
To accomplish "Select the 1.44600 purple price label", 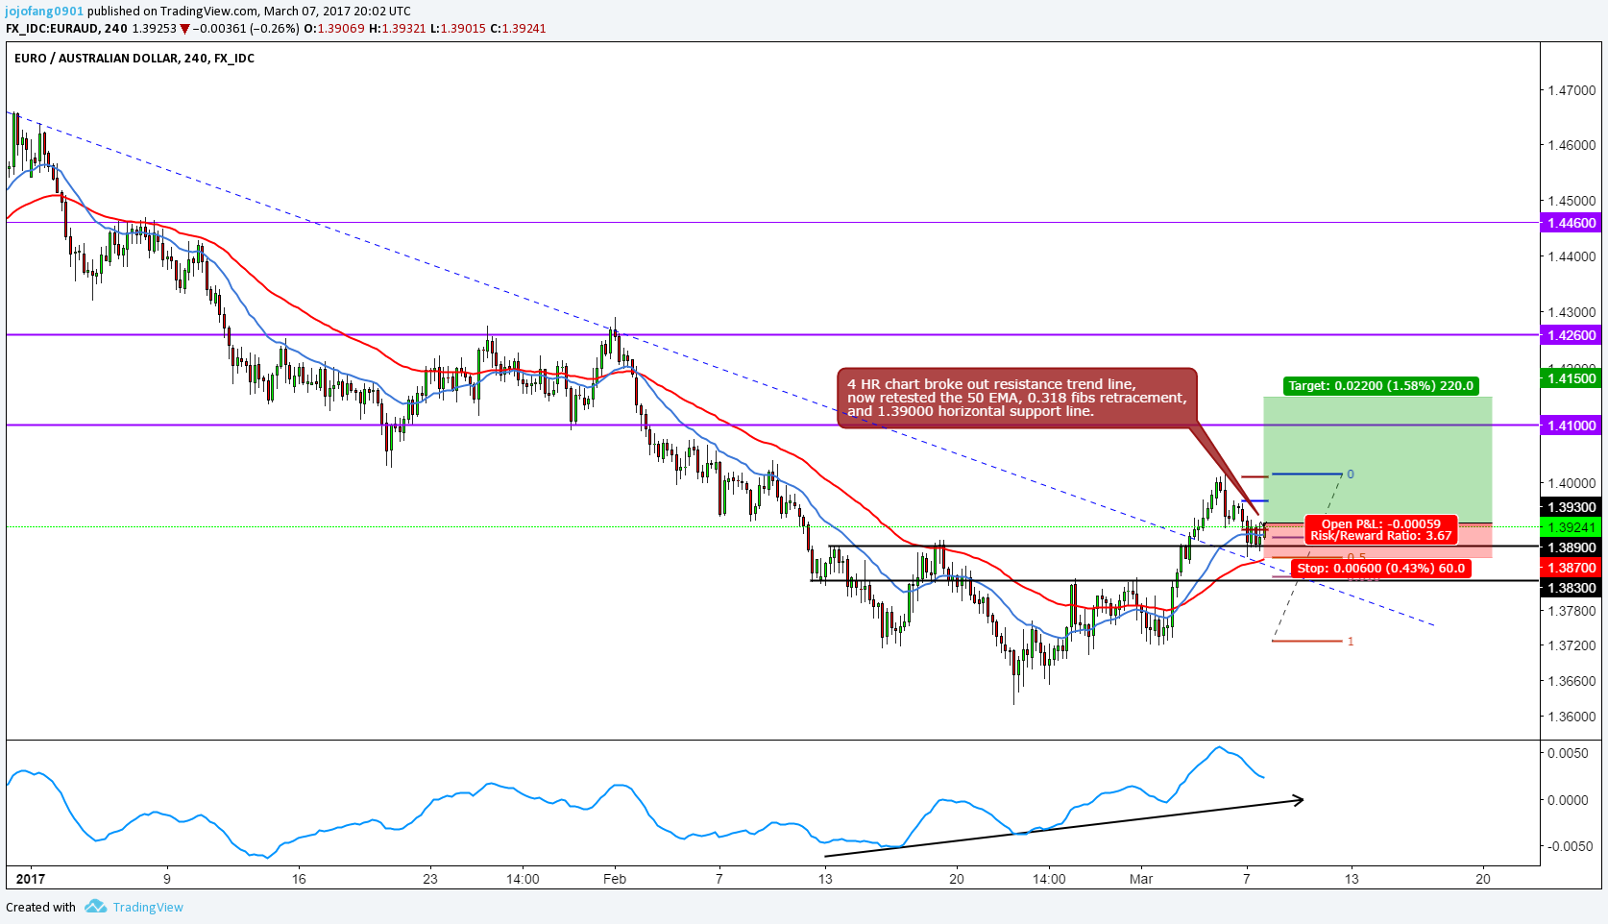I will (1571, 223).
